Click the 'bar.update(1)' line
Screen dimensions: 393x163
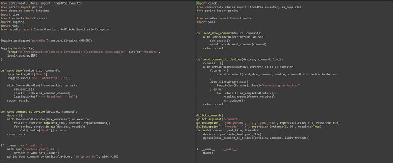(x=234, y=101)
